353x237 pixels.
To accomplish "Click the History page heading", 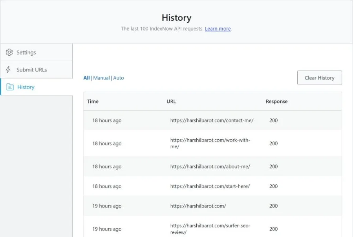I will 177,18.
